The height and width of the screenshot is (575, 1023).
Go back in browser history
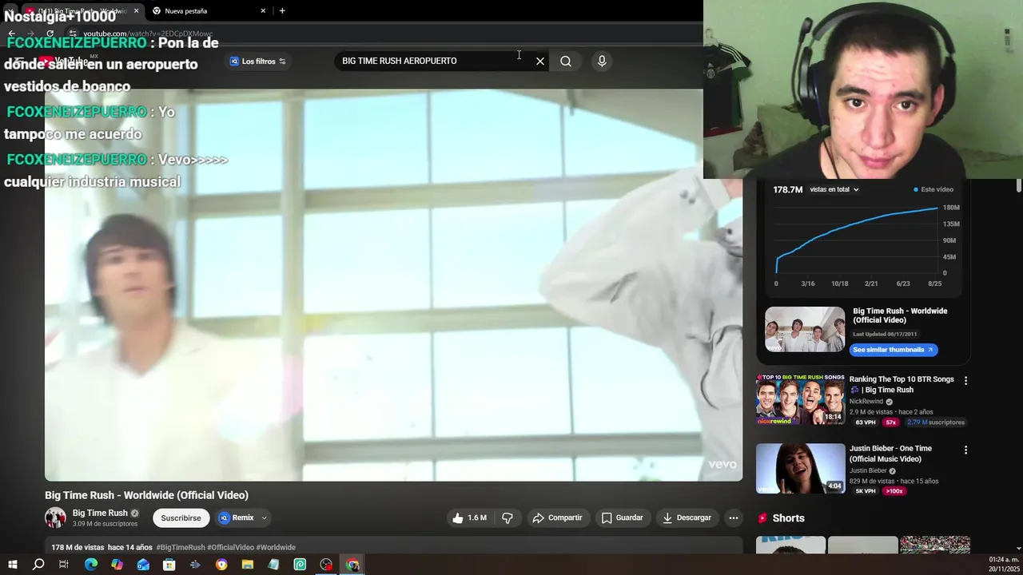11,34
